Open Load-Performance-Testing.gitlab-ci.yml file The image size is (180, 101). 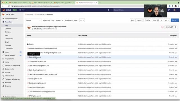[42, 92]
